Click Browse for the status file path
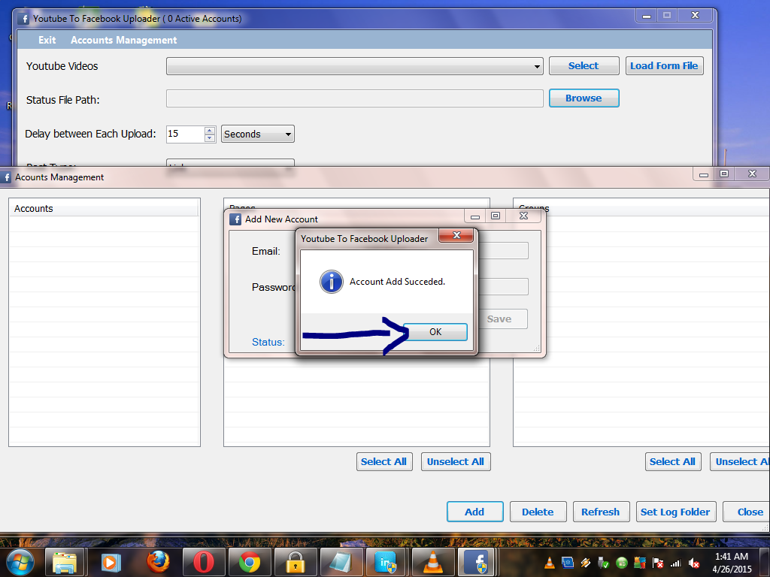The width and height of the screenshot is (770, 577). click(584, 98)
